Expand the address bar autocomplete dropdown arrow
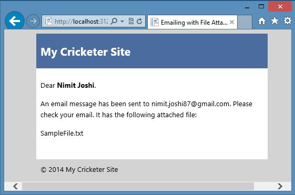Image resolution: width=295 pixels, height=195 pixels. coord(123,22)
